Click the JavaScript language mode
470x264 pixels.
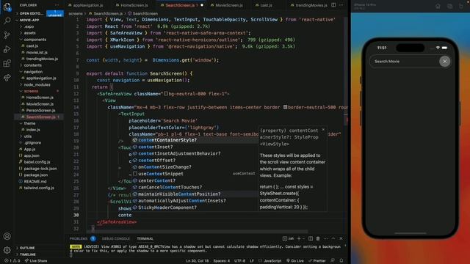pyautogui.click(x=272, y=261)
